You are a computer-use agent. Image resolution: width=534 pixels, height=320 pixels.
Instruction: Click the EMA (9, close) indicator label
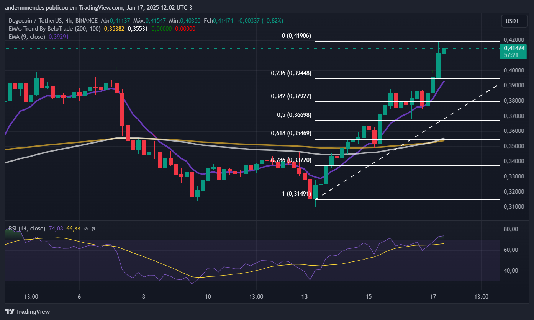(26, 37)
